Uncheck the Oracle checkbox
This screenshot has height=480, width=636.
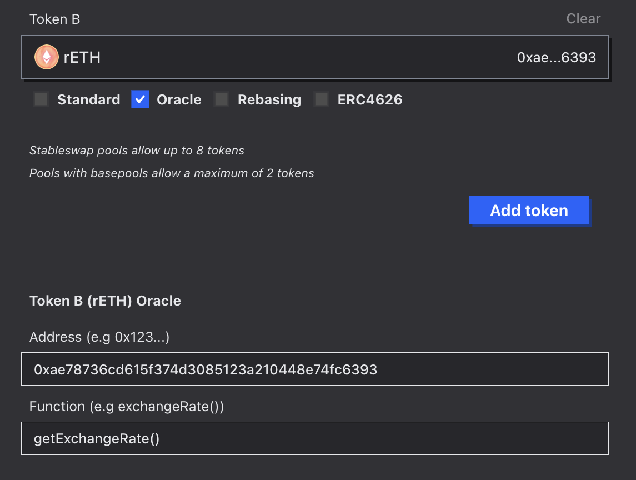[141, 99]
